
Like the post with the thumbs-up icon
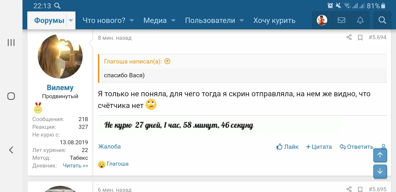point(279,146)
